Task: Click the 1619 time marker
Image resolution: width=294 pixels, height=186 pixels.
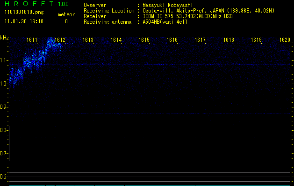Action: point(257,40)
